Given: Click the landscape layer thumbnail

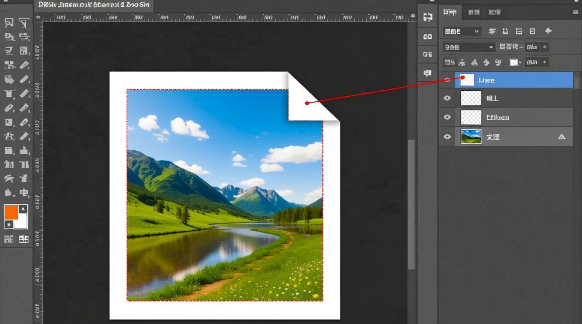Looking at the screenshot, I should click(471, 137).
